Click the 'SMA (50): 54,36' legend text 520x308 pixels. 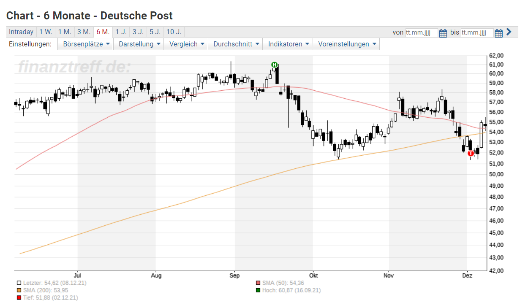(x=283, y=283)
